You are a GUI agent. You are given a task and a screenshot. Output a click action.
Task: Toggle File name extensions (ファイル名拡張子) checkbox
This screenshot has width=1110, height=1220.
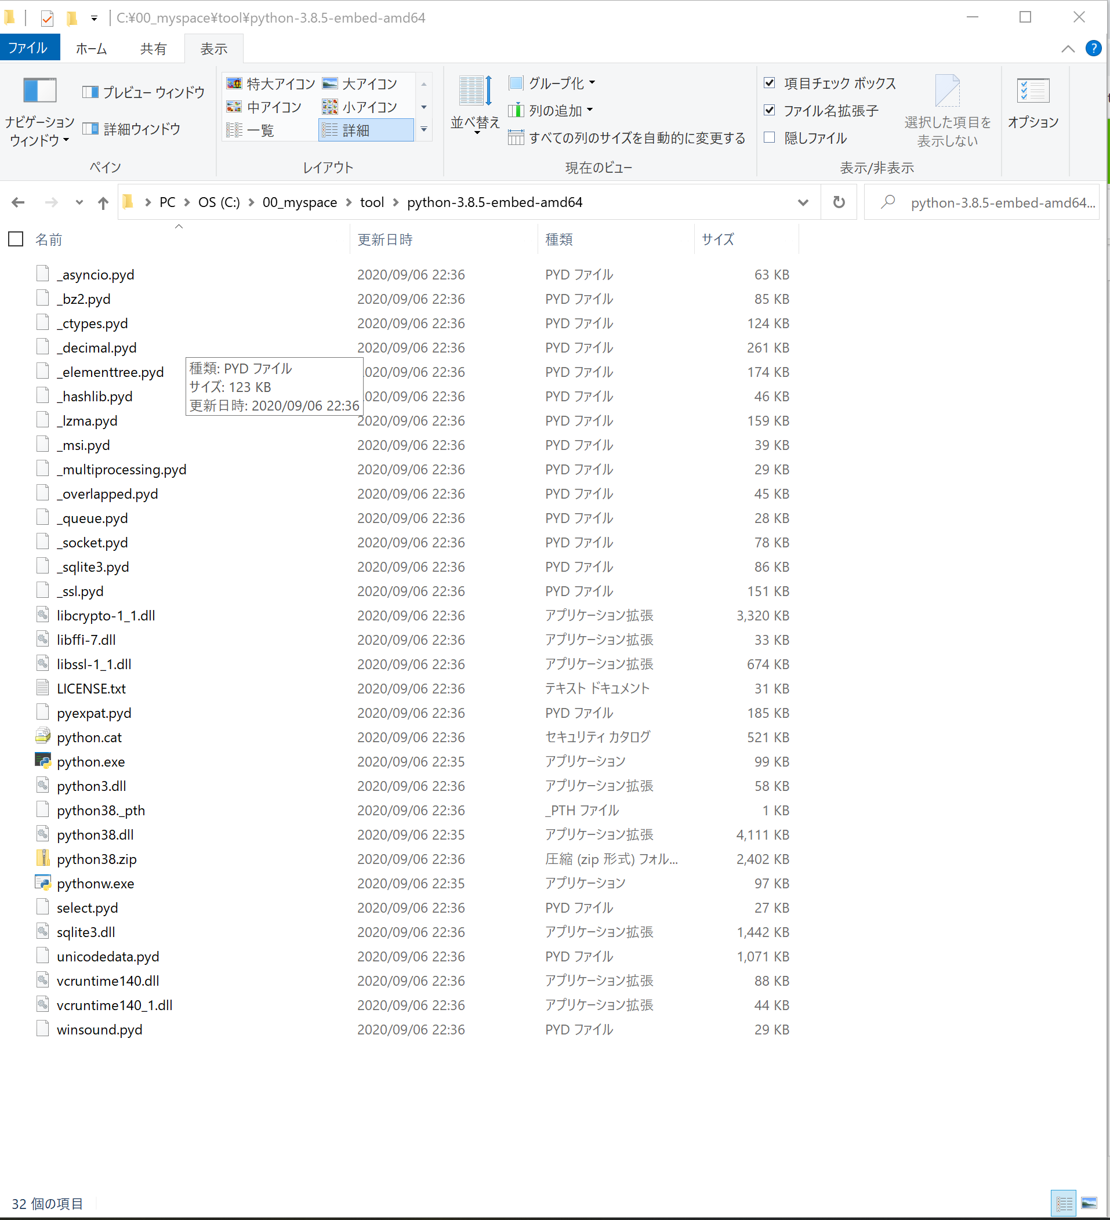pos(821,110)
